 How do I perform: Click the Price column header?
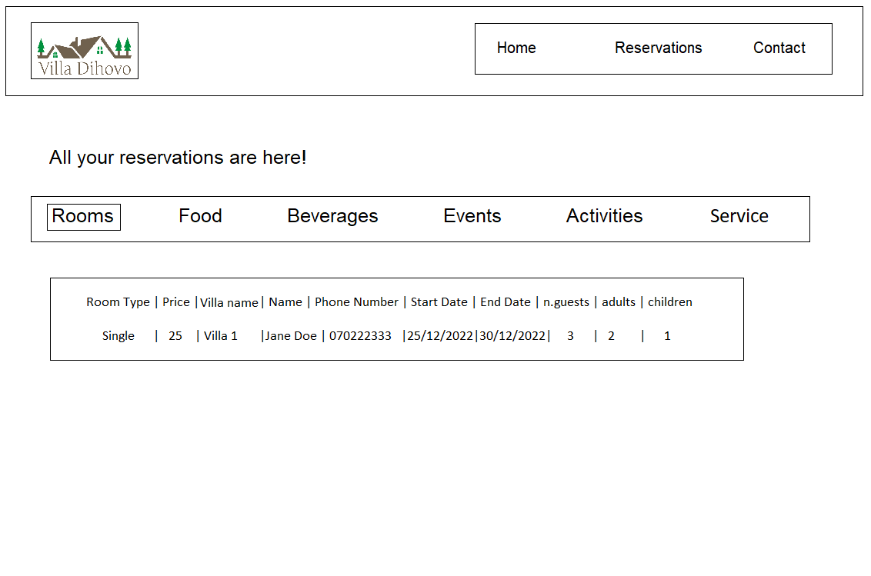175,302
